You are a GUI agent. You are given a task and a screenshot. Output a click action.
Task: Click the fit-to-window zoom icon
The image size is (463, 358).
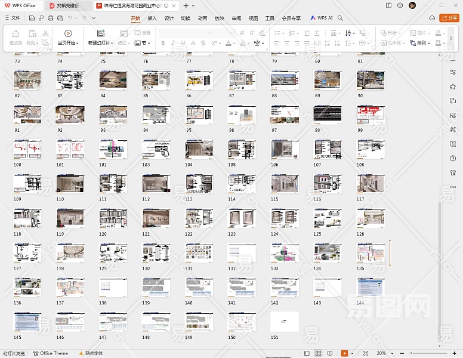click(x=366, y=353)
